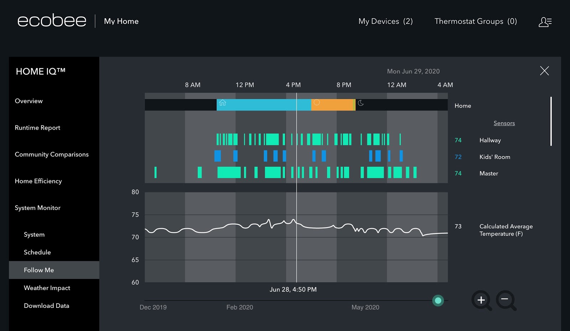Viewport: 570px width, 331px height.
Task: Select the Kids' Room sensor label
Action: [494, 157]
